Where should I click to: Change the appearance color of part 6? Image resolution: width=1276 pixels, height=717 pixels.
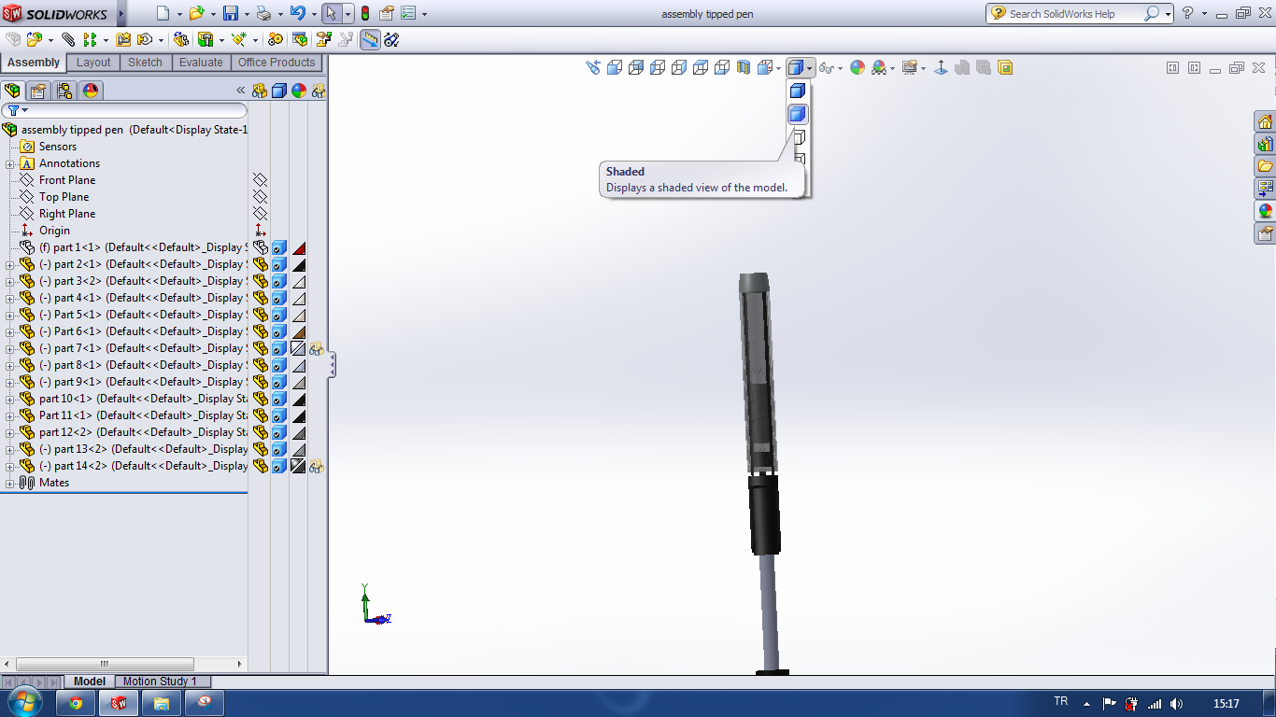299,332
